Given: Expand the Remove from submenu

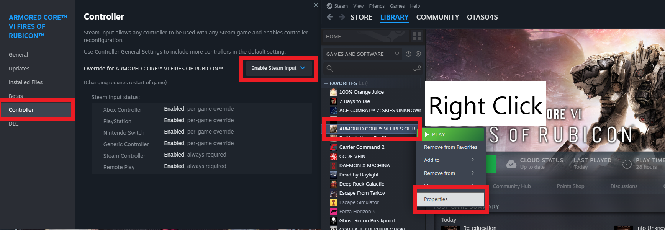Looking at the screenshot, I should (x=450, y=173).
